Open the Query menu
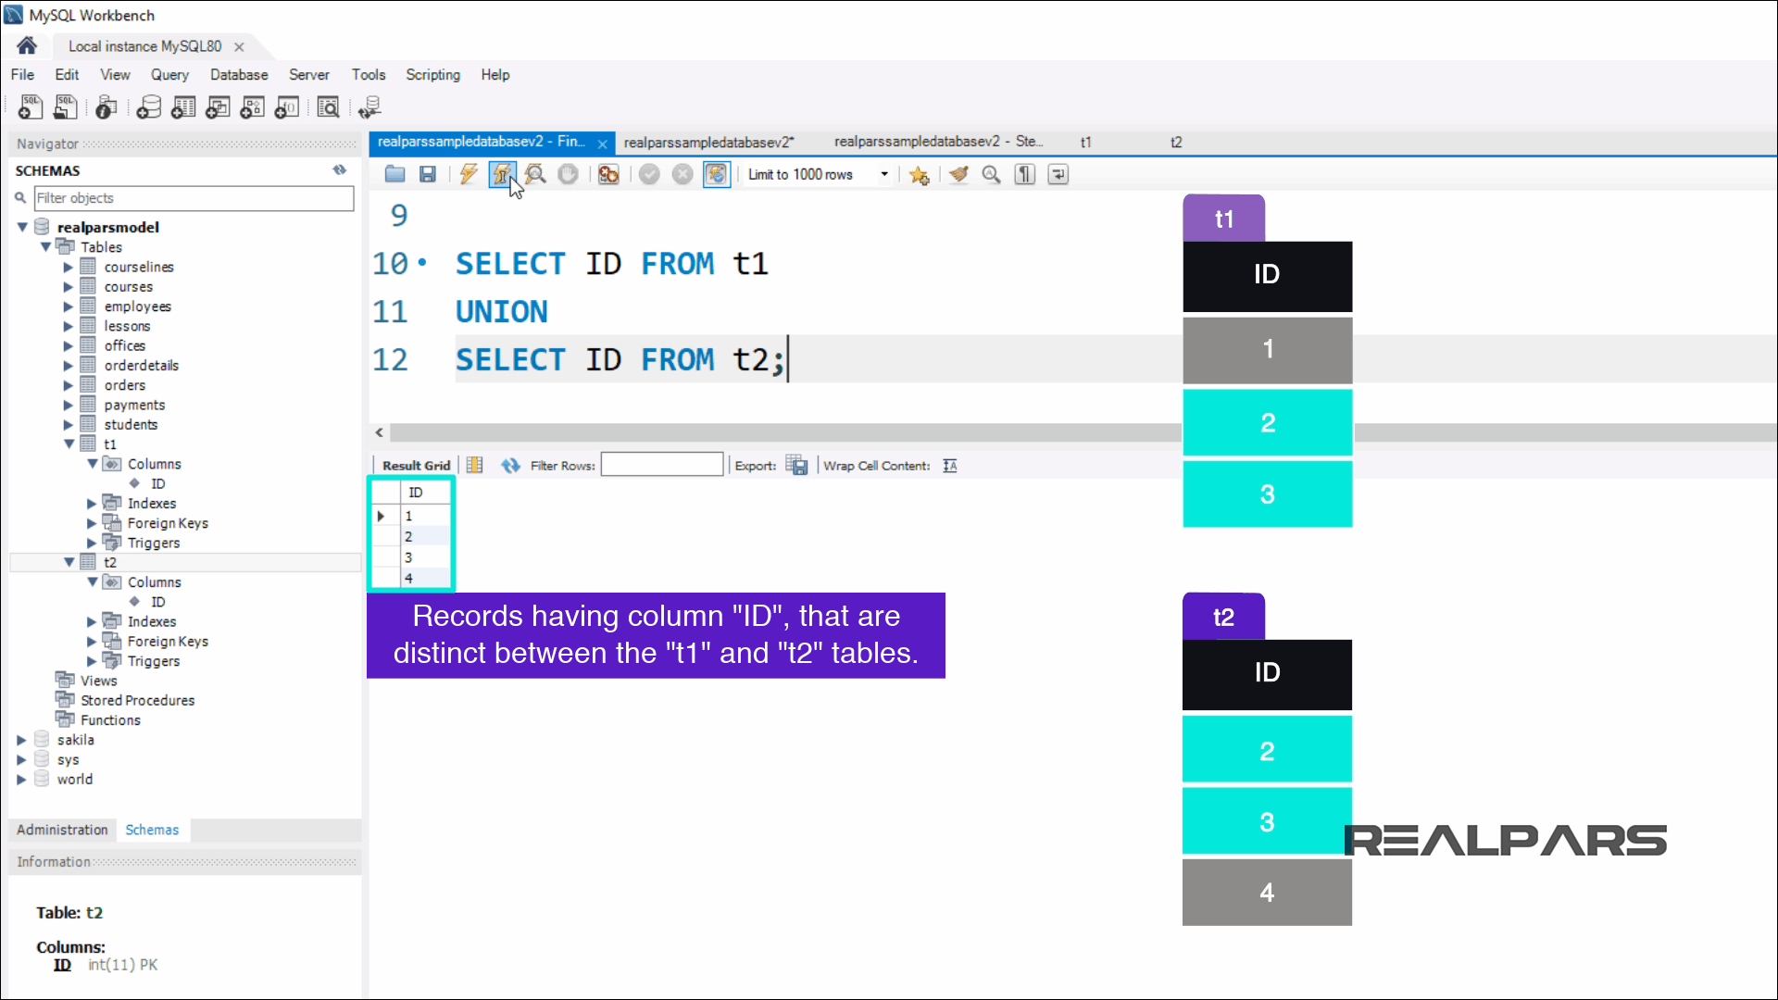Viewport: 1778px width, 1000px height. pyautogui.click(x=169, y=75)
